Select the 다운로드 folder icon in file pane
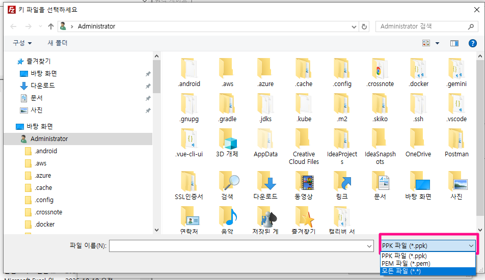The image size is (485, 280). pos(266,181)
